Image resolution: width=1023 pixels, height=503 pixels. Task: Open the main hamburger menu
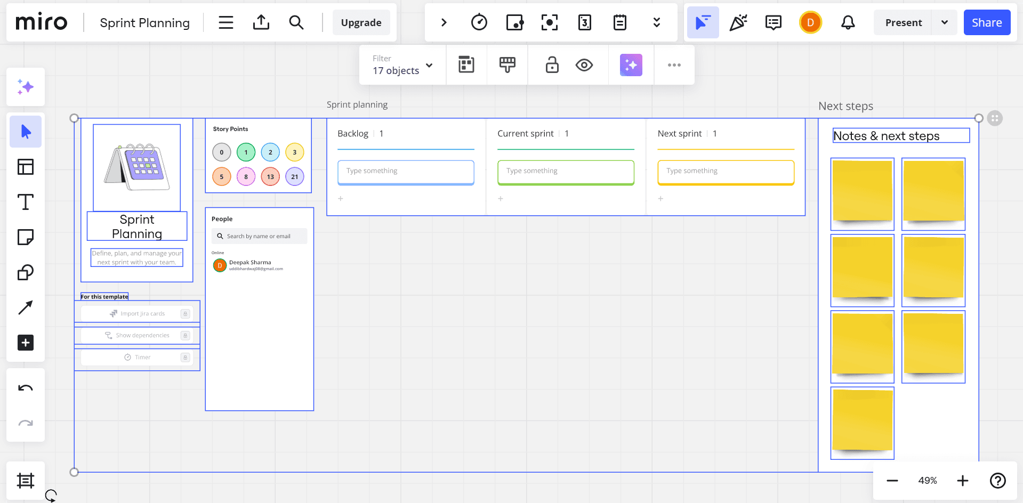click(x=226, y=22)
